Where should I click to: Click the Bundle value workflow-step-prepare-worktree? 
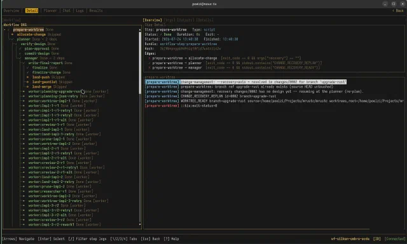tap(188, 44)
